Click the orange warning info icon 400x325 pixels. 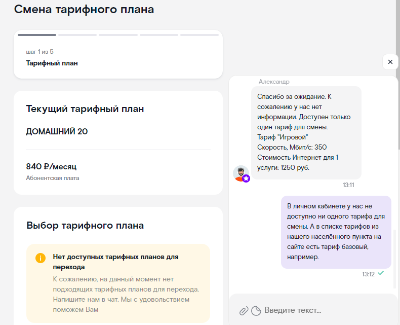(41, 258)
